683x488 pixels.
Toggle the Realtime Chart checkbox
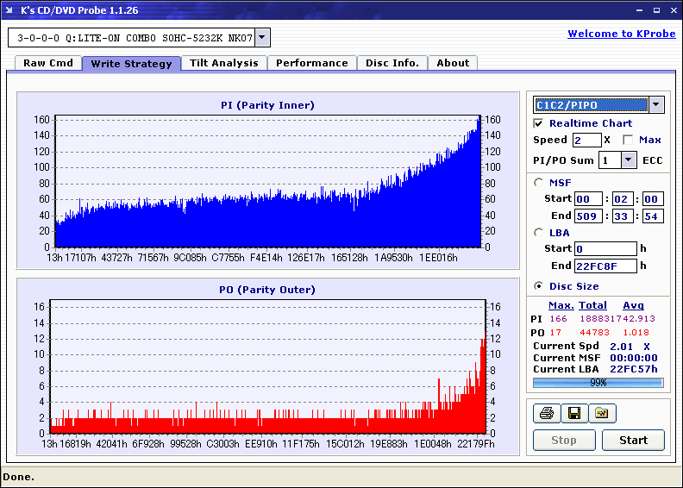[x=538, y=123]
